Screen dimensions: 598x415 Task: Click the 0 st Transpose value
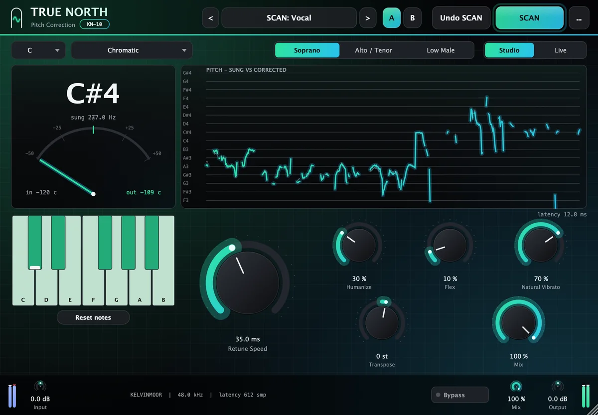coord(382,356)
